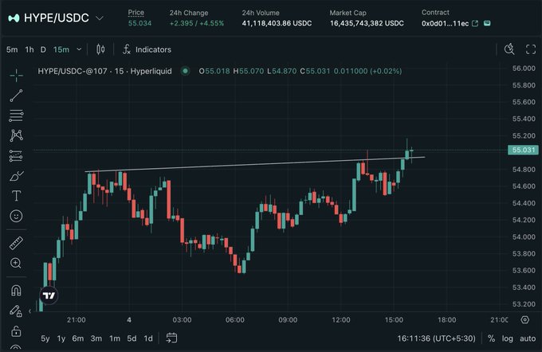The height and width of the screenshot is (352, 542).
Task: Expand the HYPE/USDC pair selector chevron
Action: coord(100,18)
